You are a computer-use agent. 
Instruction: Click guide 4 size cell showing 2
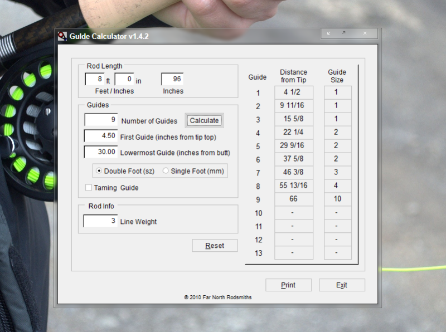338,133
